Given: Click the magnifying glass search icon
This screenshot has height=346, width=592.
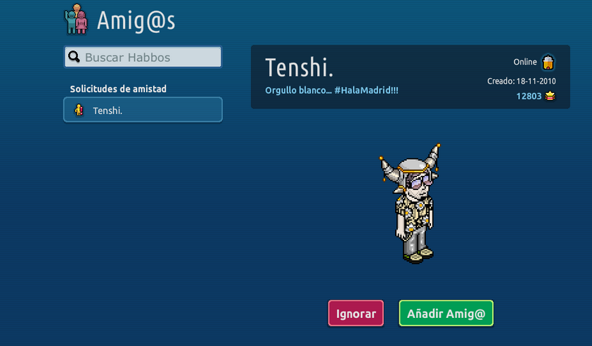Looking at the screenshot, I should point(74,57).
